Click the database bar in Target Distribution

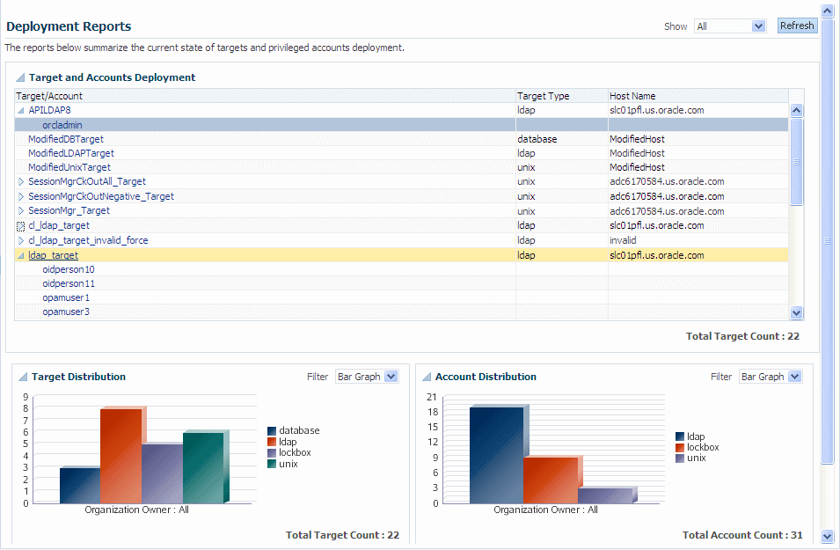point(80,486)
